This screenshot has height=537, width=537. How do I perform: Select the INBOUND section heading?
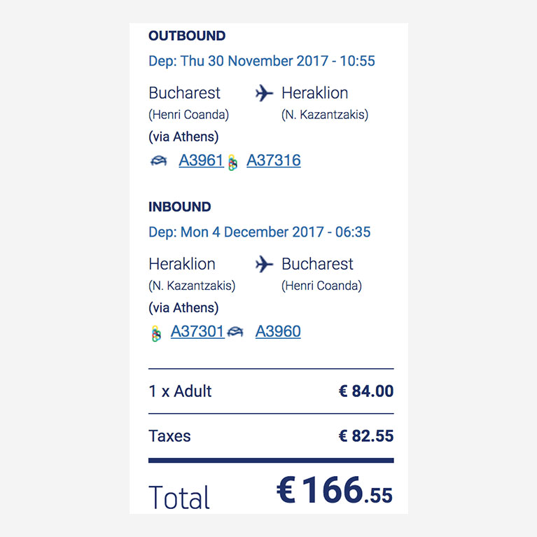pyautogui.click(x=180, y=207)
